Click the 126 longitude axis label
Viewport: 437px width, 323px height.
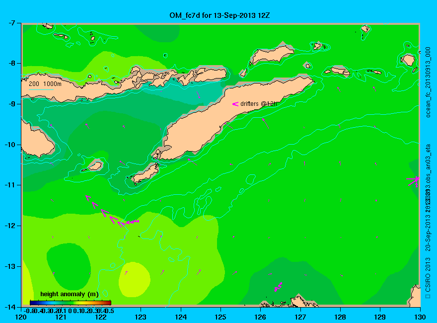[261, 317]
